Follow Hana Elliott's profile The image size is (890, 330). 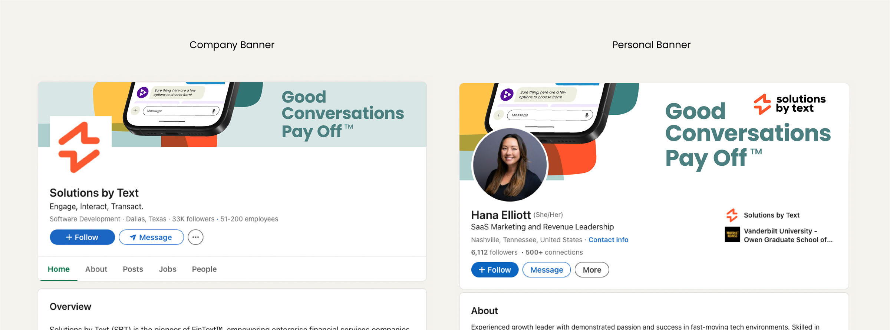click(495, 270)
